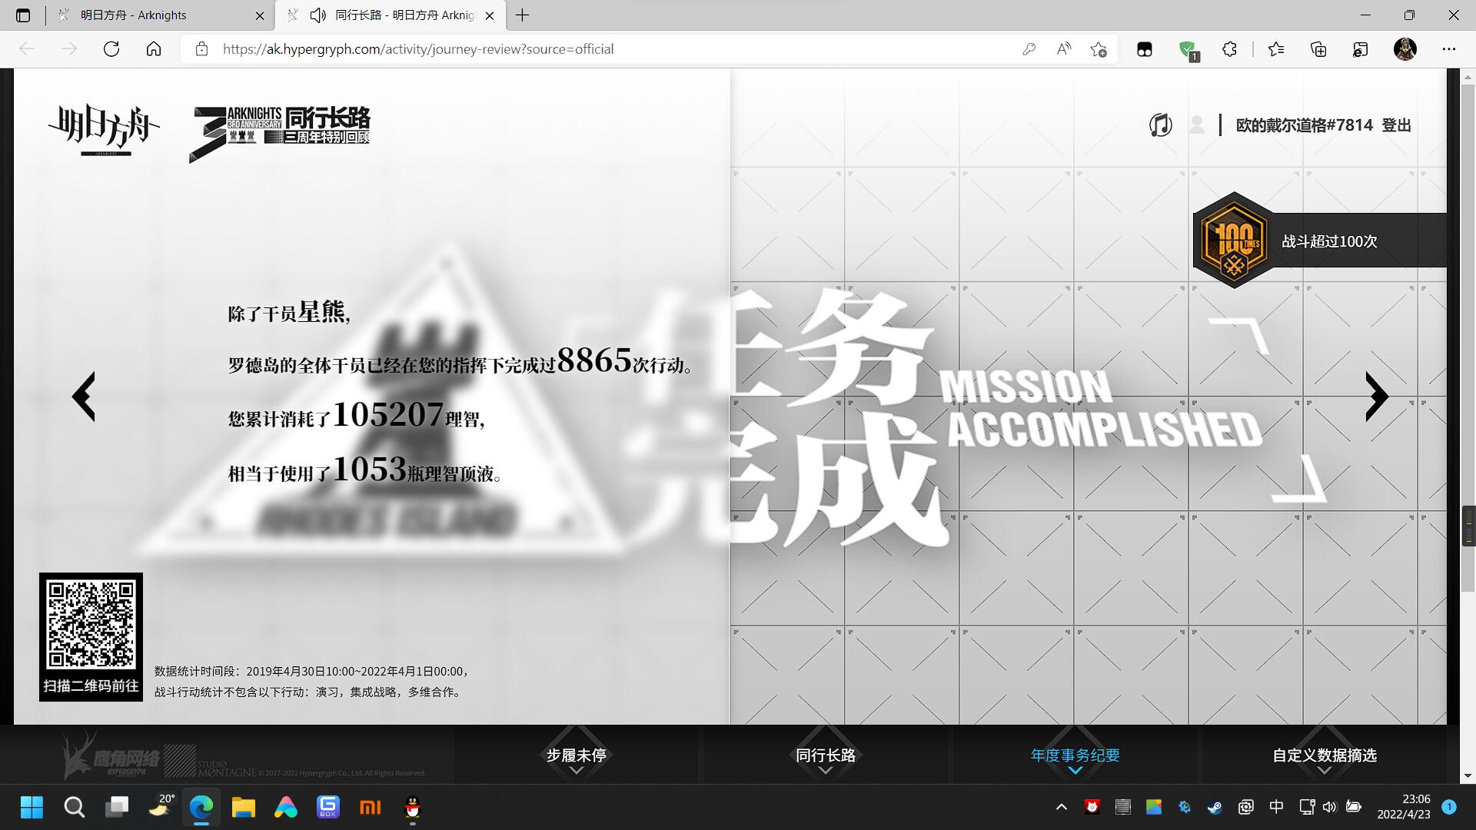
Task: Open a new browser tab
Action: 523,15
